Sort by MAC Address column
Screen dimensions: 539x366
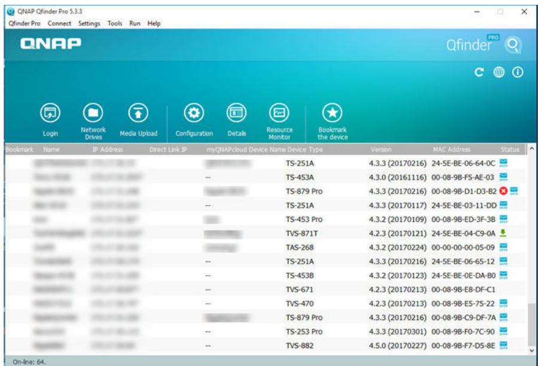click(451, 150)
